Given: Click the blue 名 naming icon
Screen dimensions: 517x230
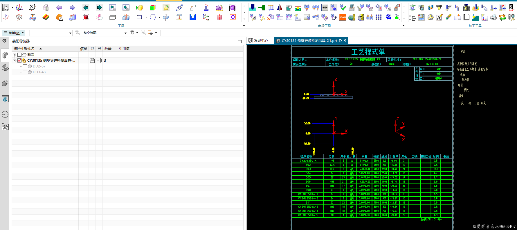Looking at the screenshot, I should point(388,17).
